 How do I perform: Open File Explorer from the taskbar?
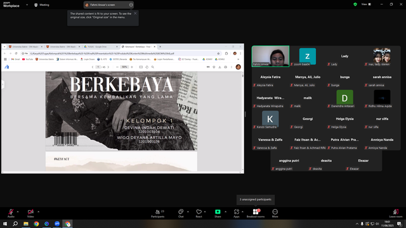[x=26, y=224]
